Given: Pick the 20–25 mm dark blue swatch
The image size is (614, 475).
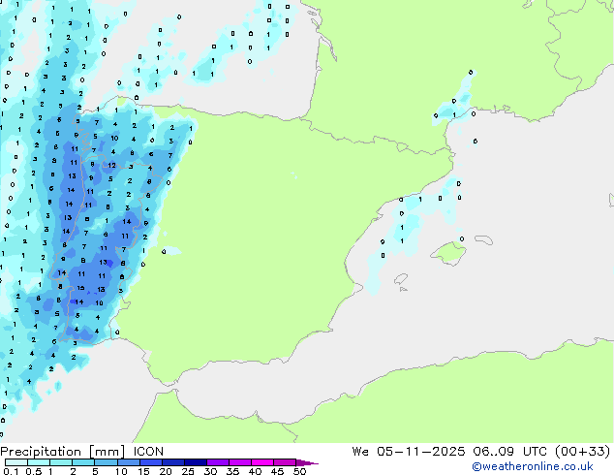Looking at the screenshot, I should pos(172,462).
